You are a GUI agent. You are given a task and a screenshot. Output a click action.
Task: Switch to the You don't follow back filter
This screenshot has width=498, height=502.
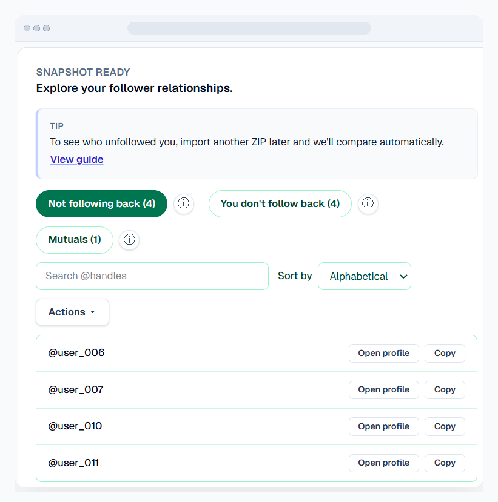point(280,203)
